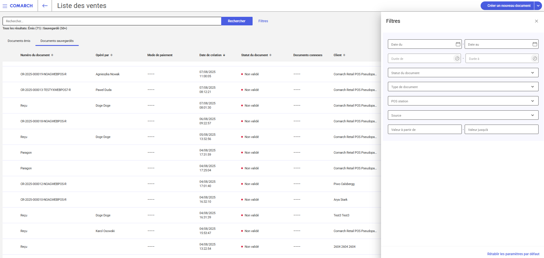Open the calendar picker for Date du

click(458, 44)
